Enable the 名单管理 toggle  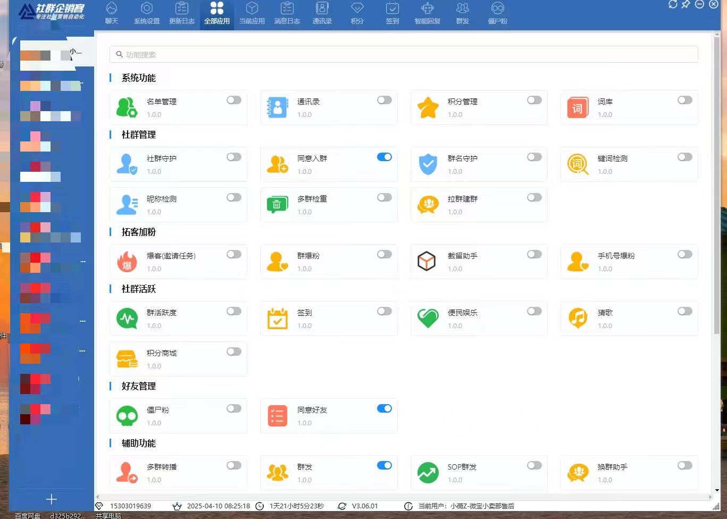coord(234,100)
